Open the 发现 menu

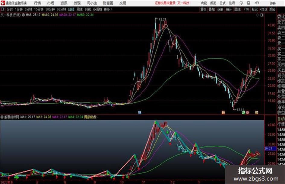(x=77, y=3)
